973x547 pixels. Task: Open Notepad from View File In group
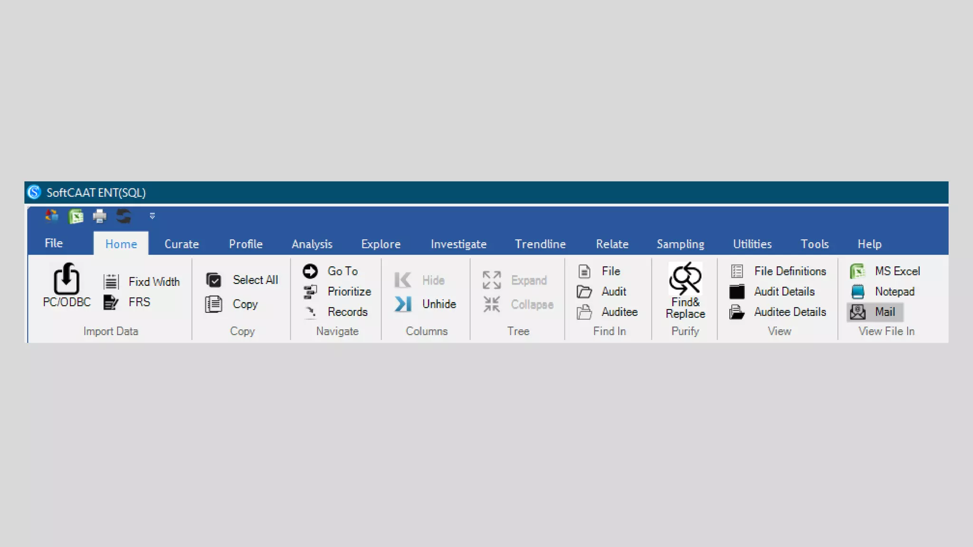pos(884,292)
